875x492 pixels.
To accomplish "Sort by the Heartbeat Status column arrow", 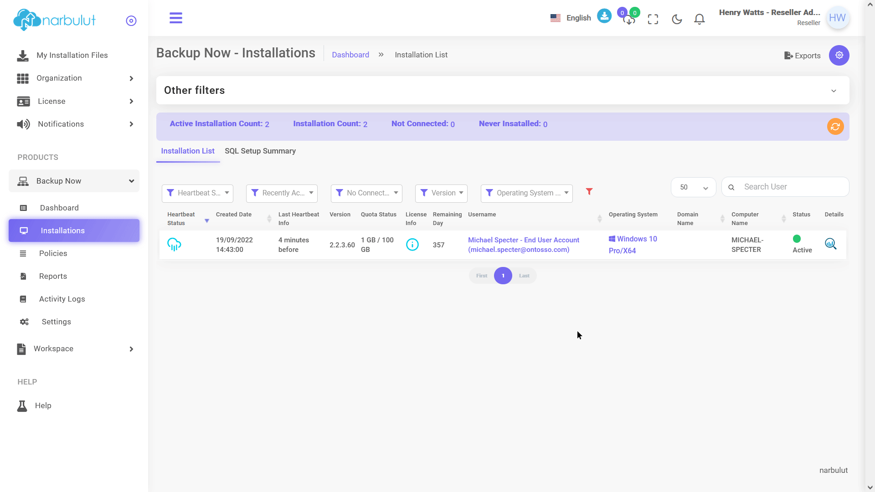I will (x=207, y=221).
